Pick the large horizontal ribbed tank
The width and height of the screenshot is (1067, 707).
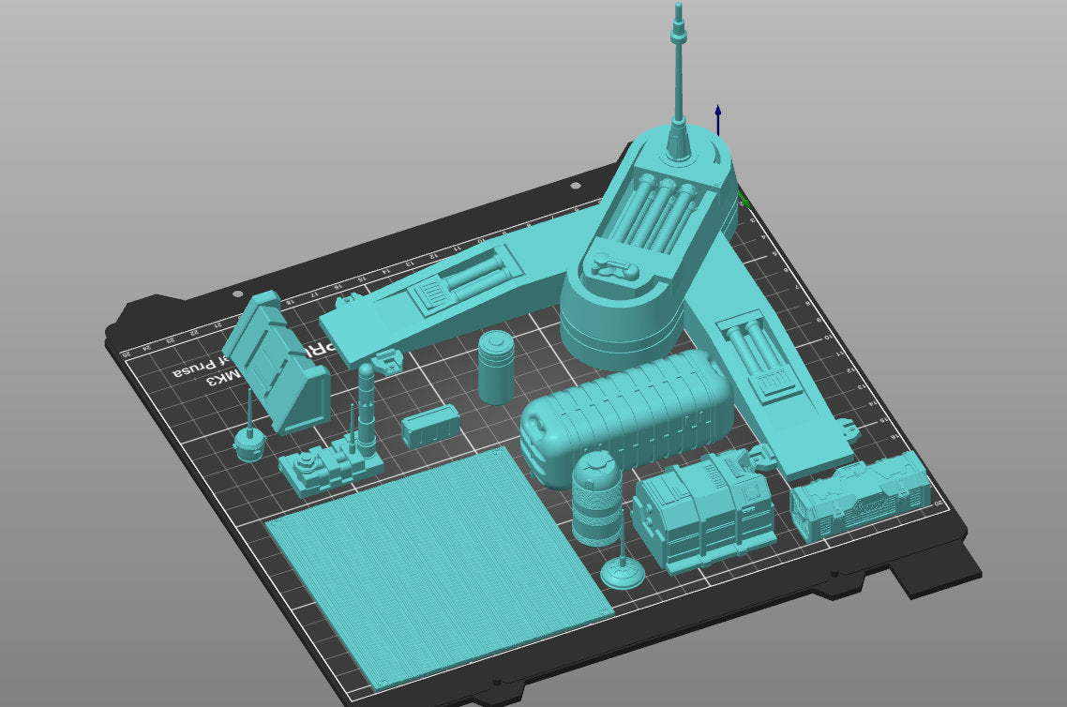click(x=628, y=413)
